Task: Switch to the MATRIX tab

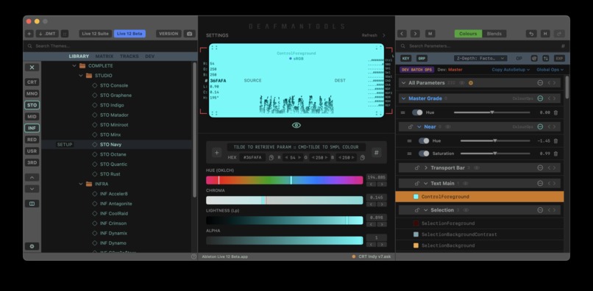Action: pyautogui.click(x=104, y=57)
